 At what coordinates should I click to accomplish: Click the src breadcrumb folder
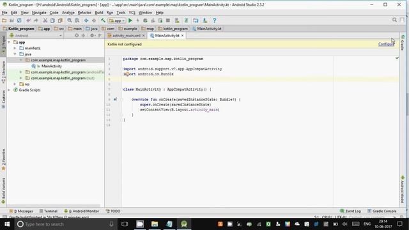pyautogui.click(x=59, y=29)
